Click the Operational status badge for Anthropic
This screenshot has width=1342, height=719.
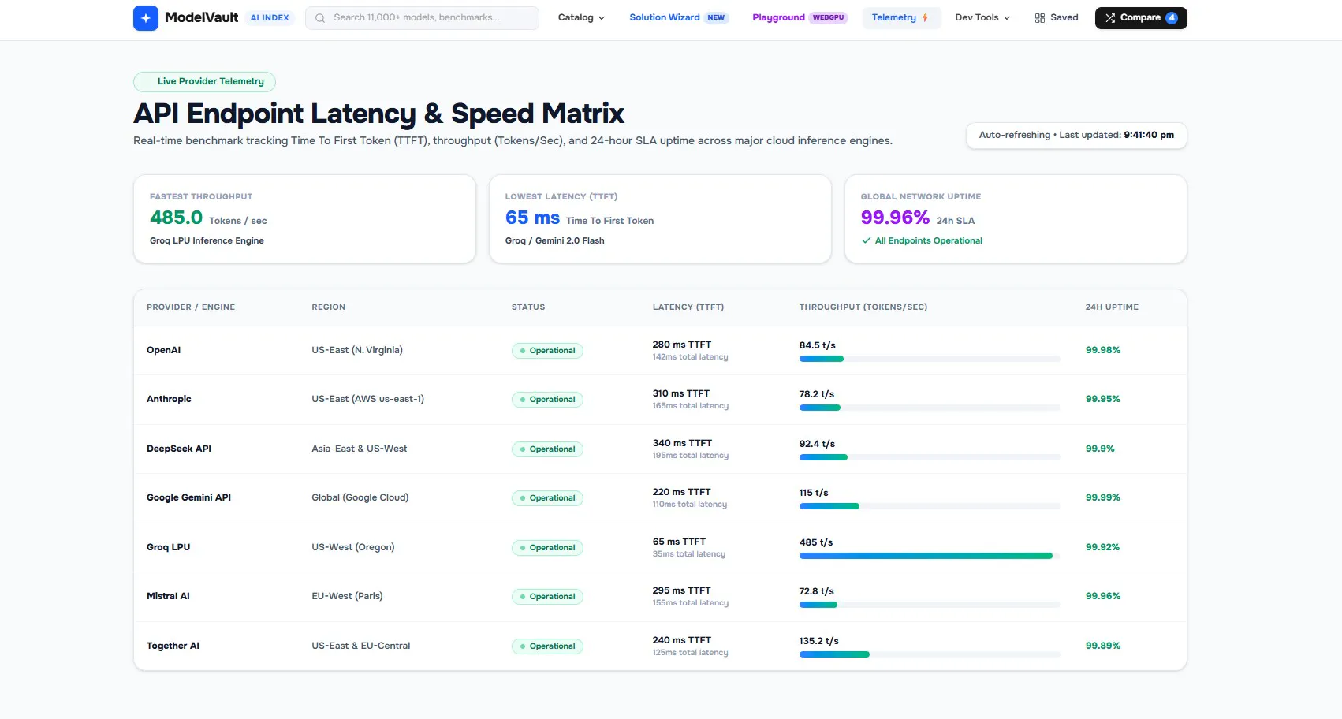(547, 400)
